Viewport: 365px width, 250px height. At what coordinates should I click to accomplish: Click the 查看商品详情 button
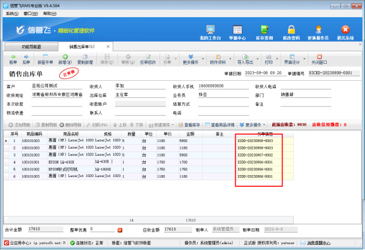click(x=220, y=125)
